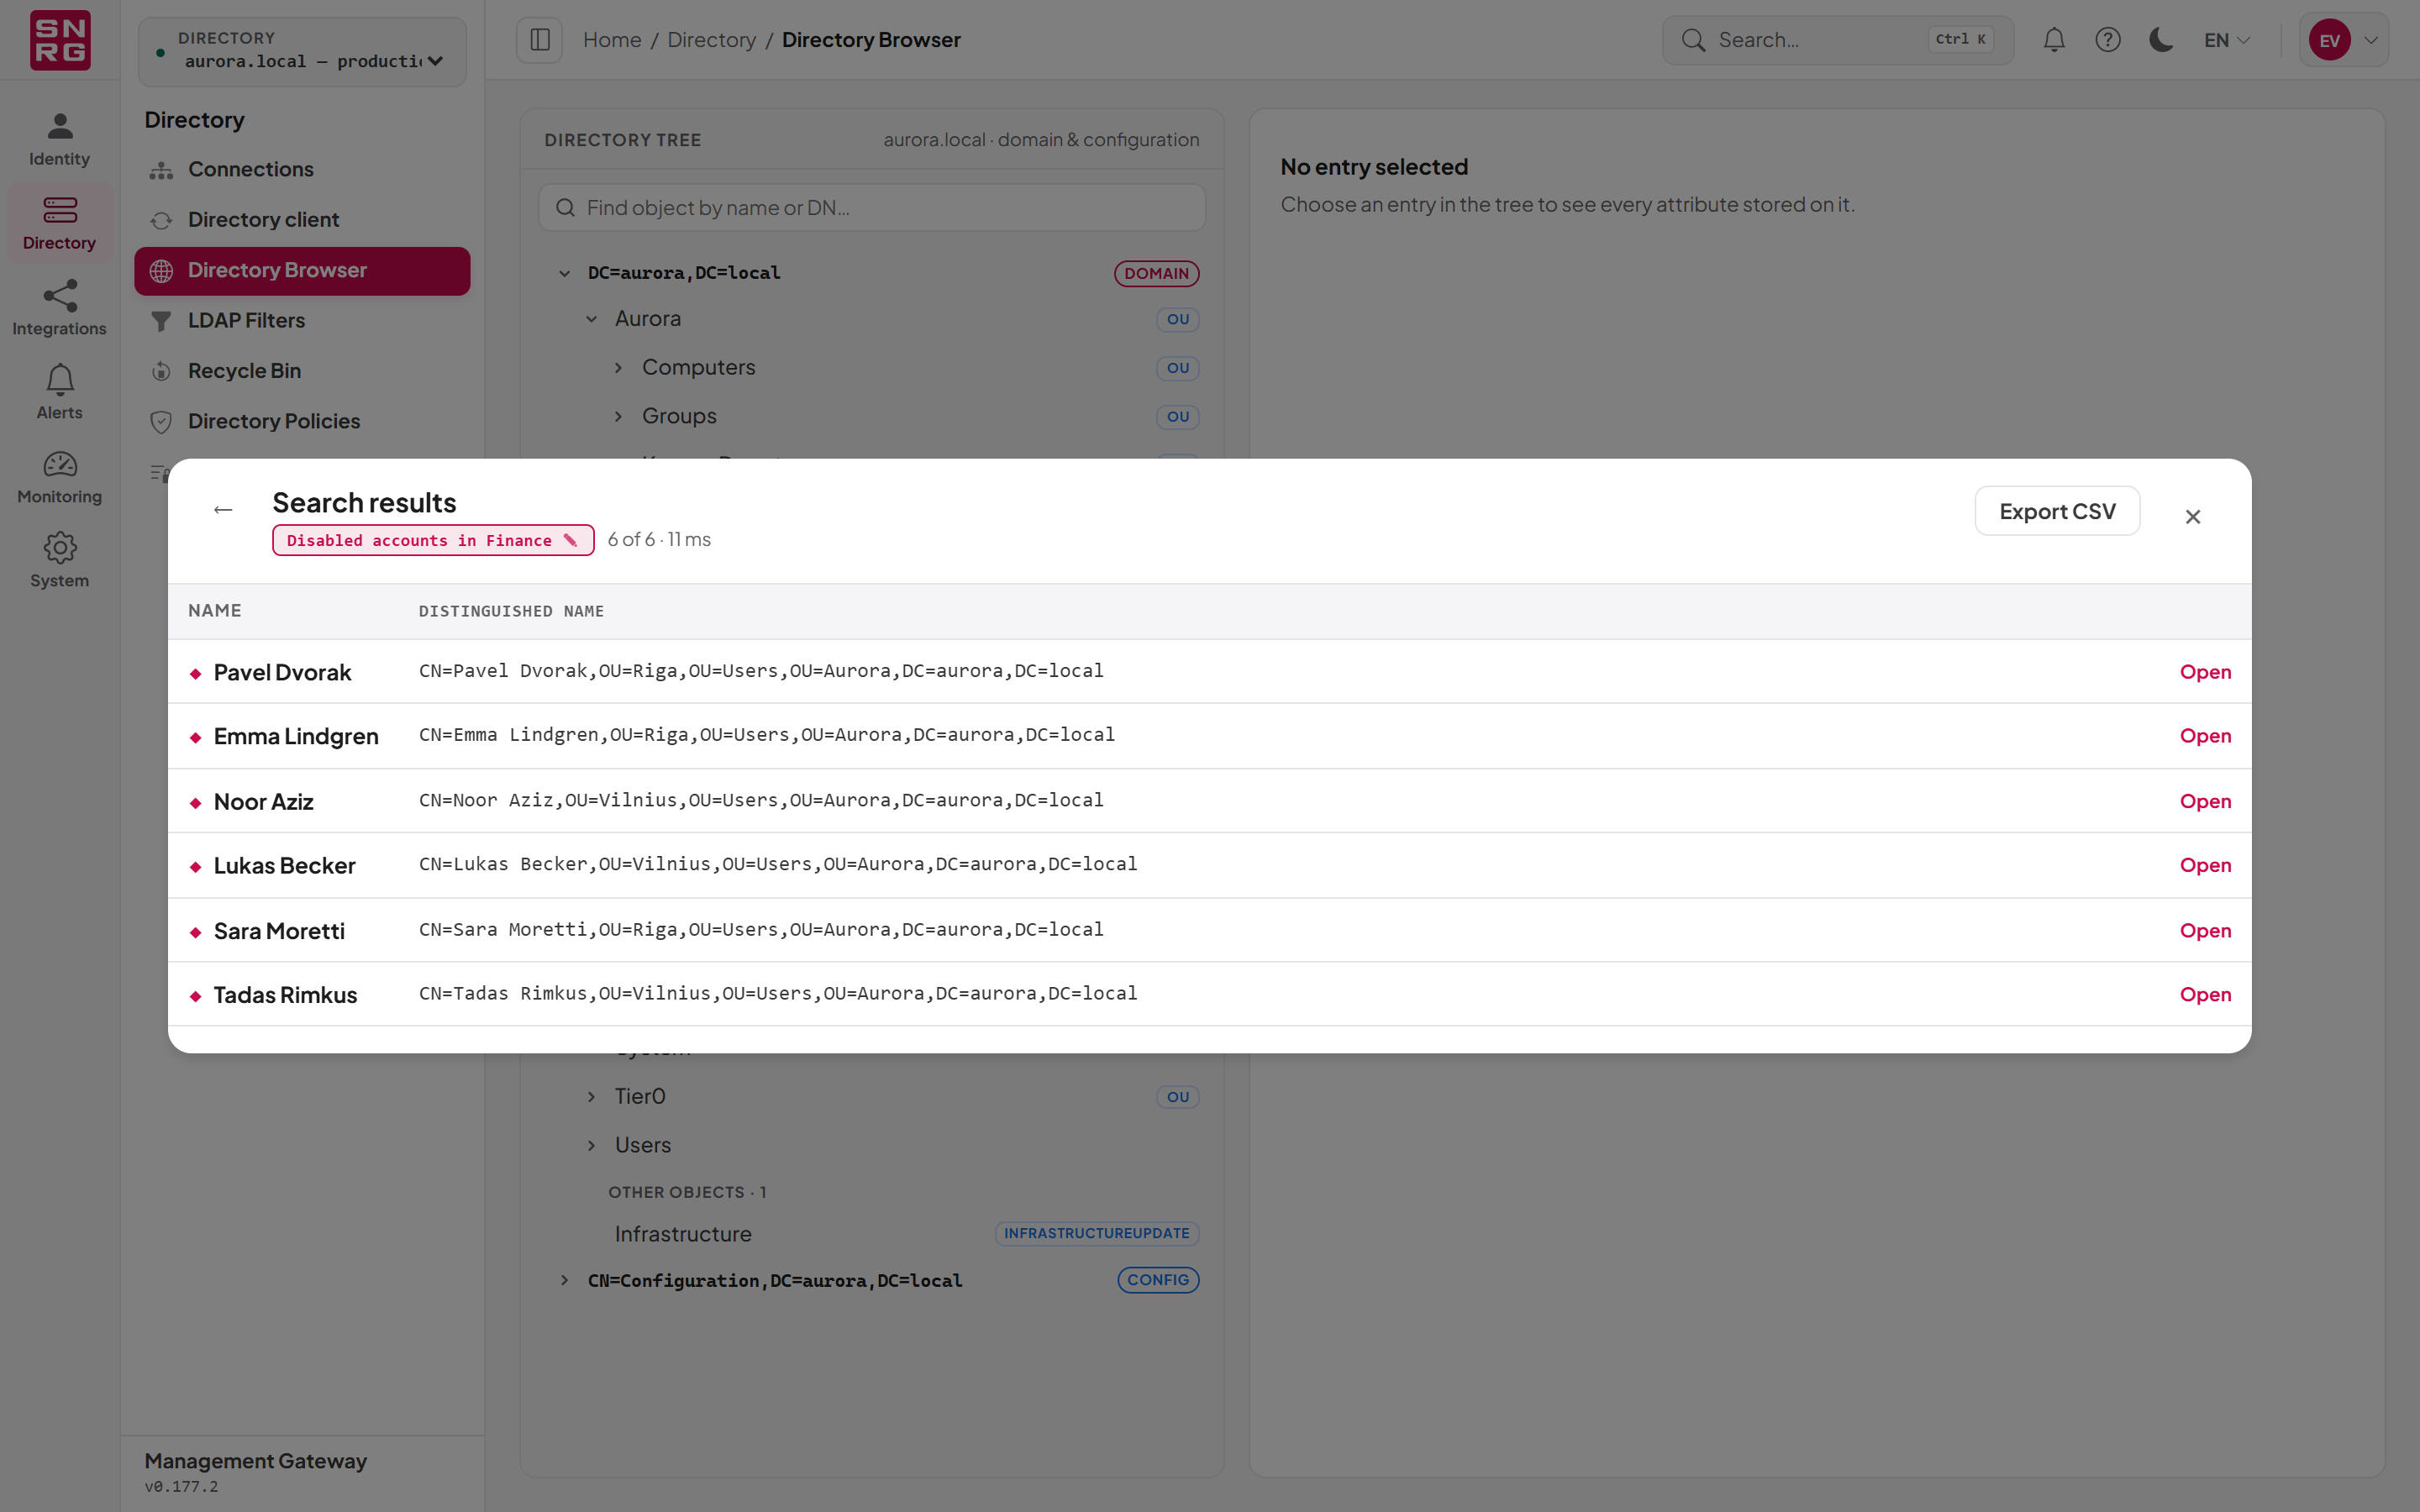Open System settings in sidebar
This screenshot has height=1512, width=2420.
click(59, 560)
